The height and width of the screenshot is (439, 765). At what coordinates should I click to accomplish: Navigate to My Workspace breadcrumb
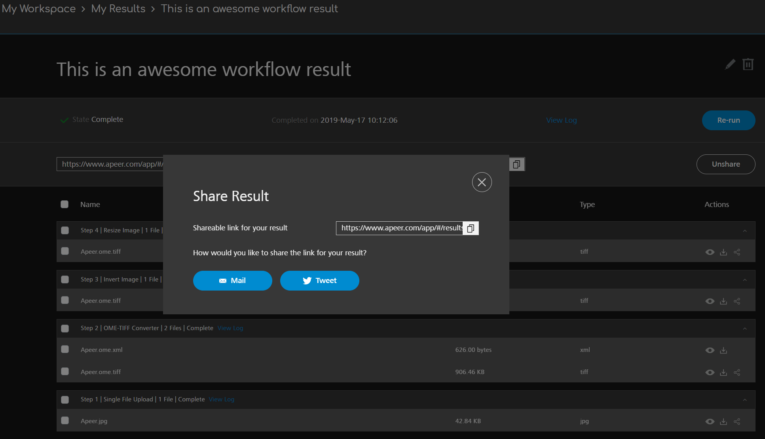point(39,9)
